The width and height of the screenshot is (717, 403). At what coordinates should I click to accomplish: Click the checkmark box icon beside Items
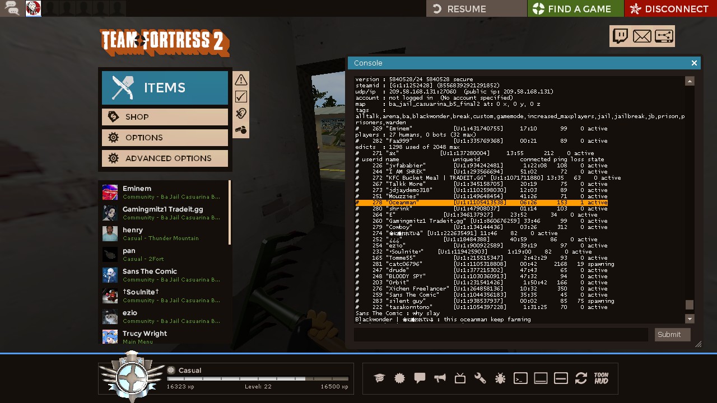coord(241,96)
